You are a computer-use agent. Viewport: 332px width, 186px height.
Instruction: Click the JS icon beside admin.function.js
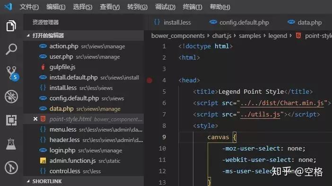(43, 160)
